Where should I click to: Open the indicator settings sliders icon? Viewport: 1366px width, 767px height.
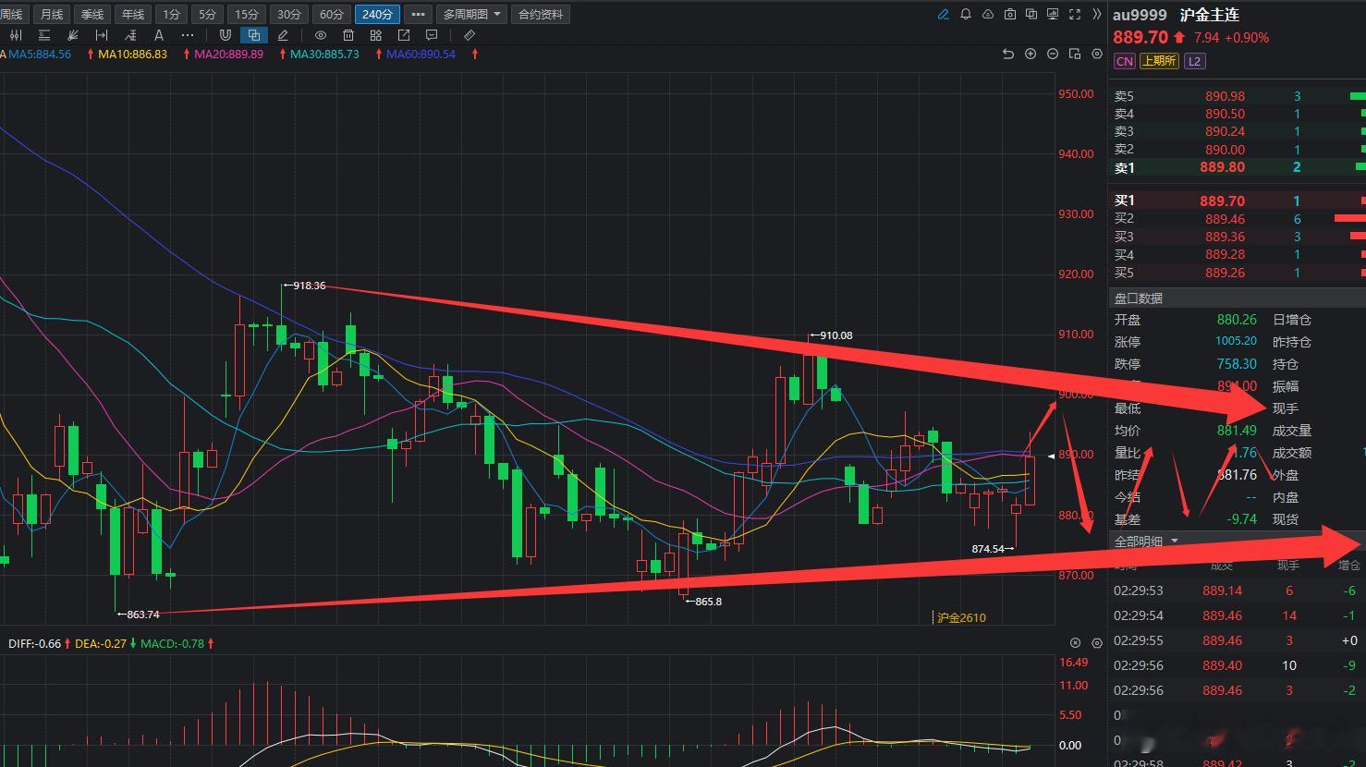tap(16, 35)
